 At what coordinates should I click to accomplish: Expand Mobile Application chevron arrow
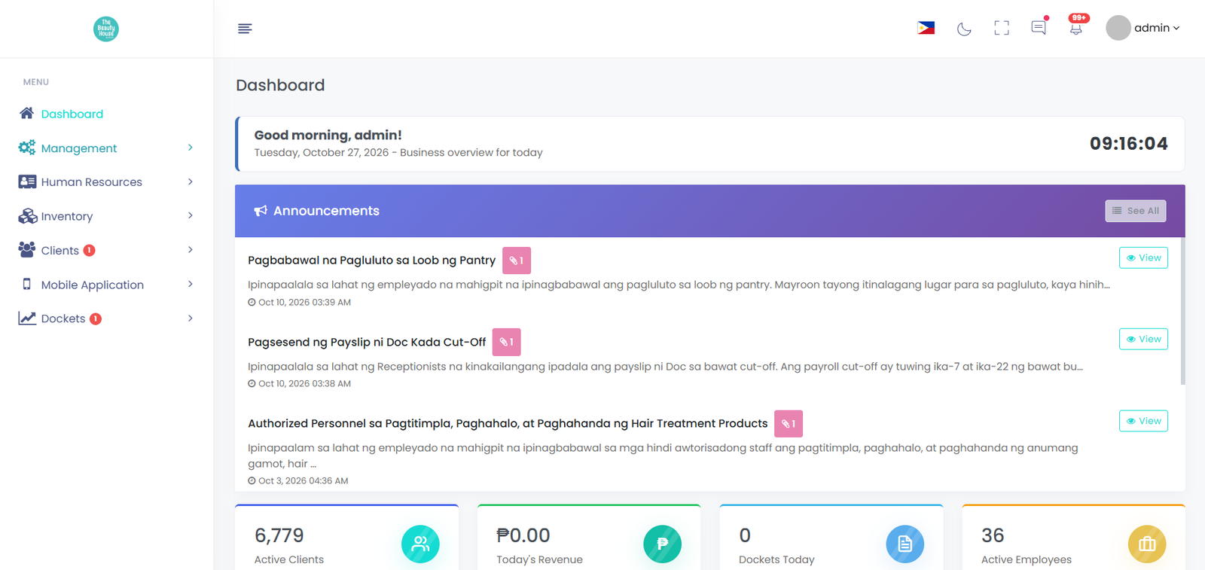coord(191,284)
